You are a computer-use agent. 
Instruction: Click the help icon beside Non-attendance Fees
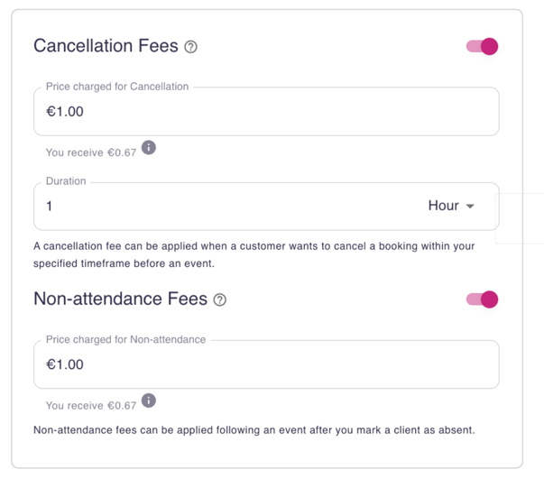[x=219, y=299]
